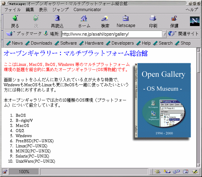Click the URL location input field
Viewport: 202px width, 177px height.
click(x=111, y=34)
